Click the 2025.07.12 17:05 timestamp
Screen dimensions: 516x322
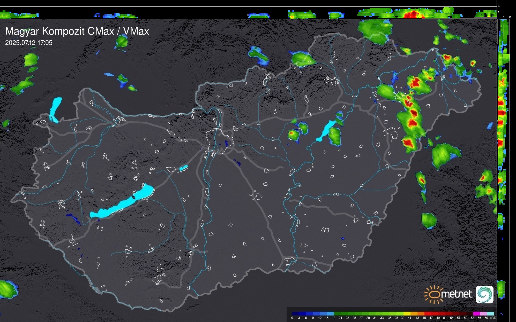click(29, 43)
